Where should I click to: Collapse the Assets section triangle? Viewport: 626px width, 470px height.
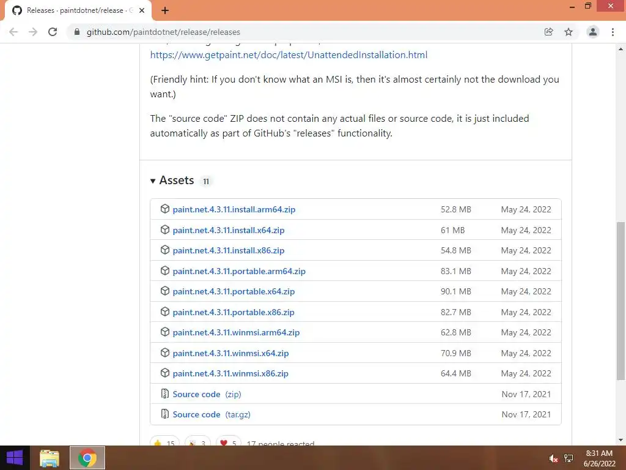152,181
